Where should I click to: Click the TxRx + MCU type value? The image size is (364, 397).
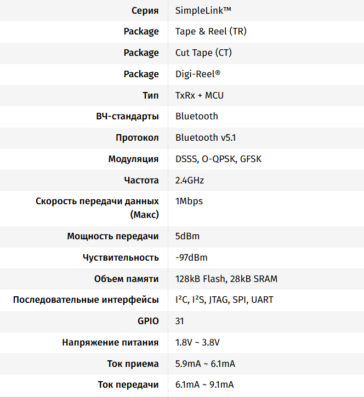point(200,95)
